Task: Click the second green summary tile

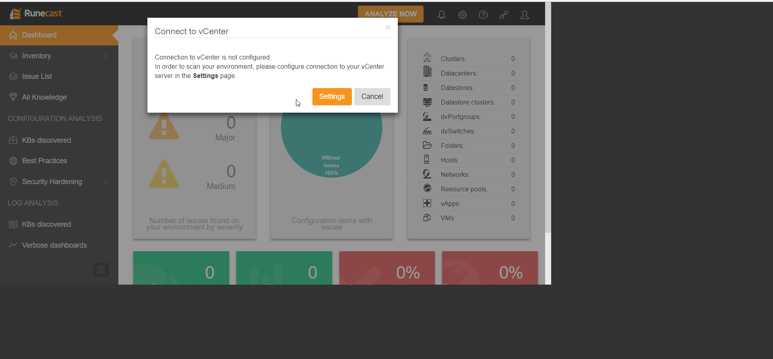Action: tap(284, 268)
